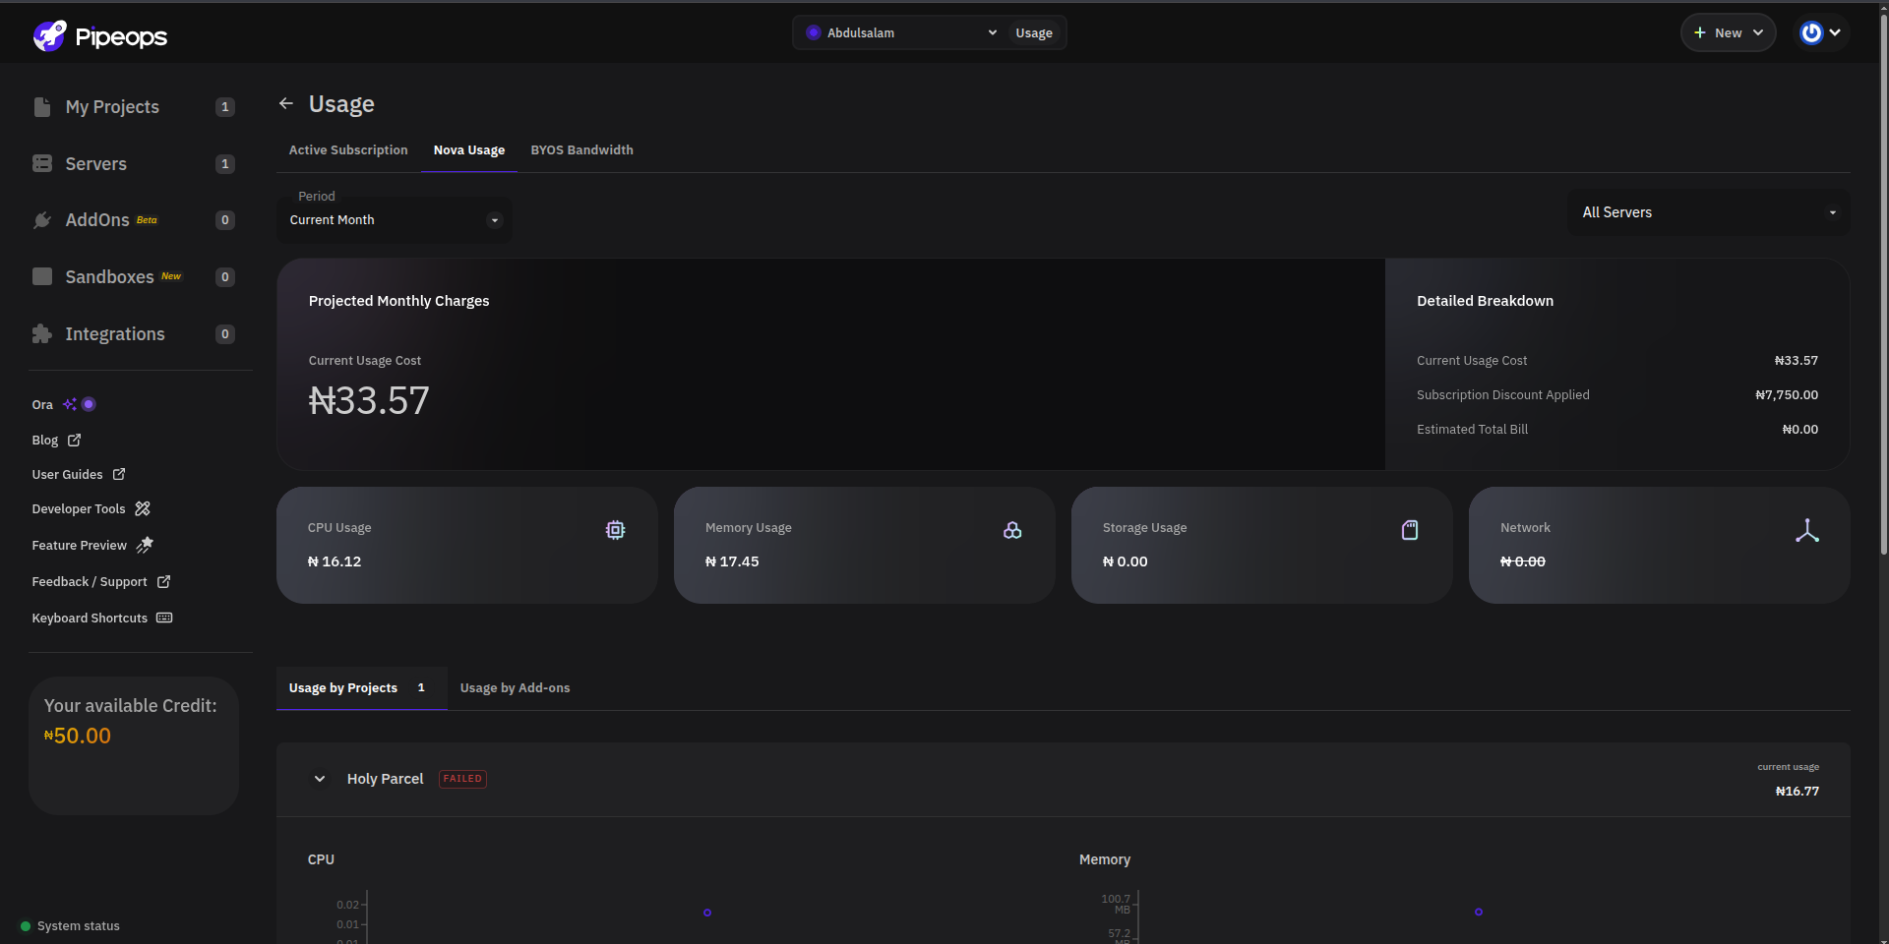This screenshot has width=1889, height=944.
Task: Open the Developer Tools link
Action: tap(91, 508)
